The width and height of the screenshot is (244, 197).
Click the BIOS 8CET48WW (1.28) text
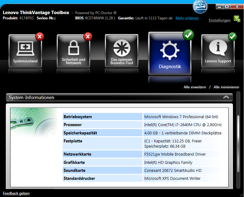[x=95, y=18]
